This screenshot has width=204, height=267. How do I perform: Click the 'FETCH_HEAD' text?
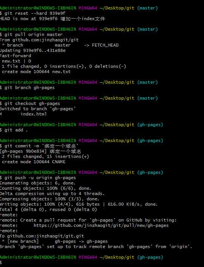[105, 45]
